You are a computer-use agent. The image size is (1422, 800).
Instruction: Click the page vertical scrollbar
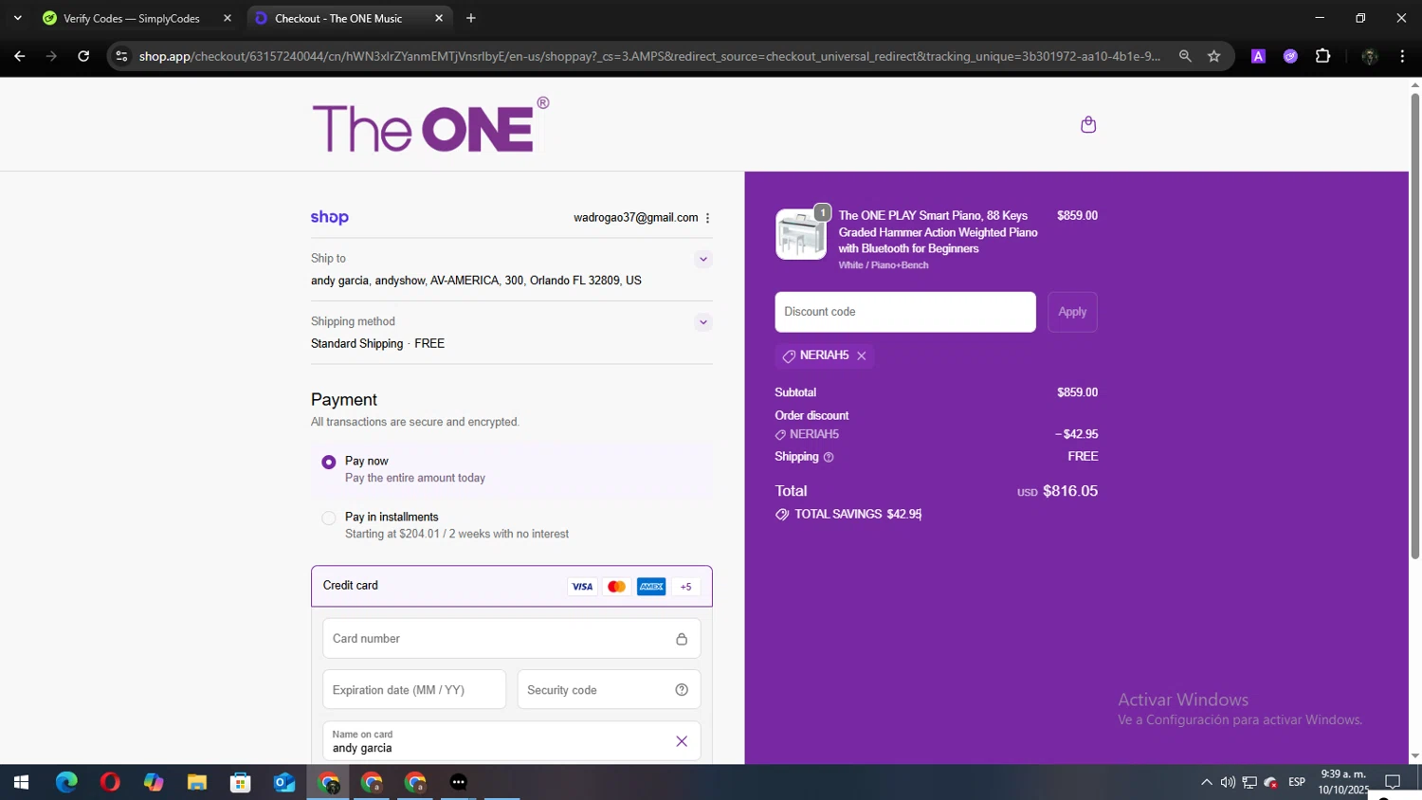point(1414,326)
